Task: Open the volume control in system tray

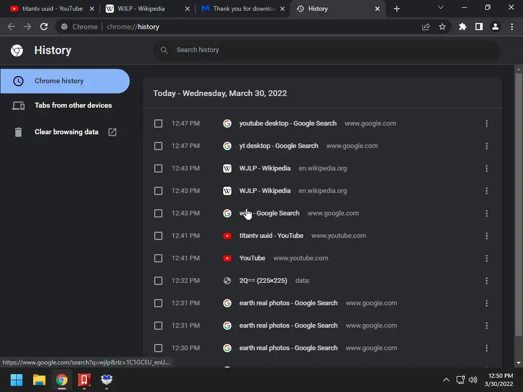Action: click(473, 380)
